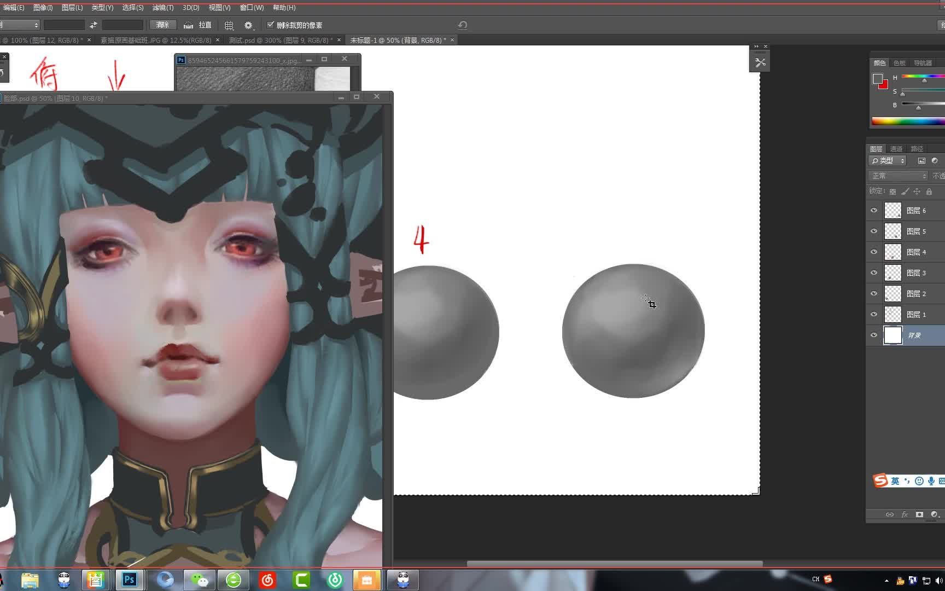The height and width of the screenshot is (591, 945).
Task: Hide the 背景 layer eye icon
Action: coord(874,335)
